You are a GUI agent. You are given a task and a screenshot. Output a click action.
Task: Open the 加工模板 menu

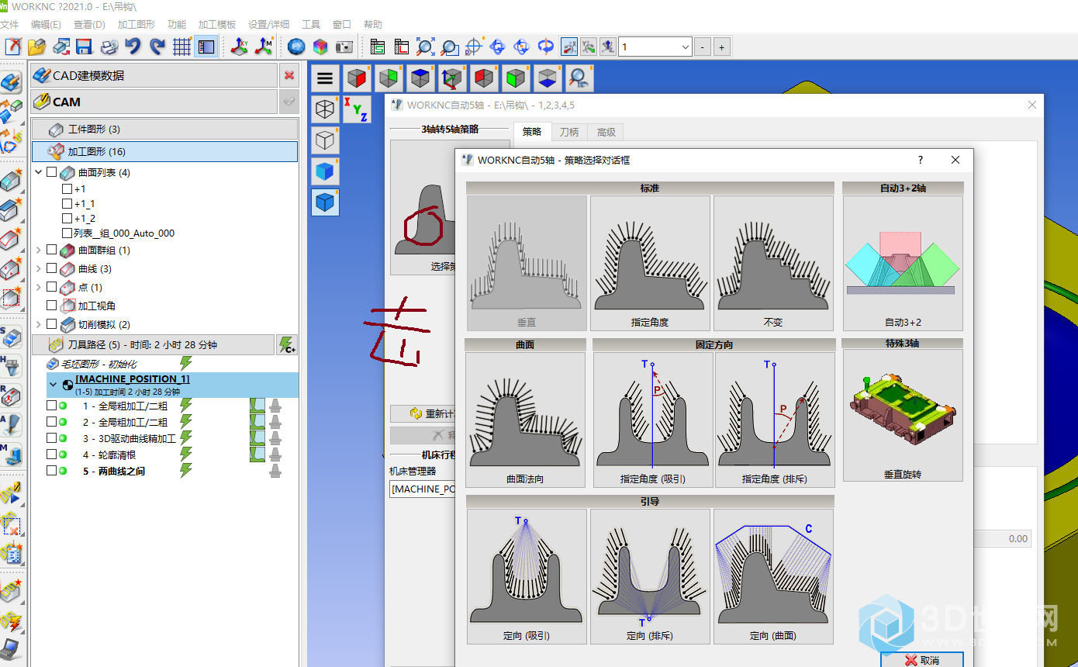coord(216,25)
